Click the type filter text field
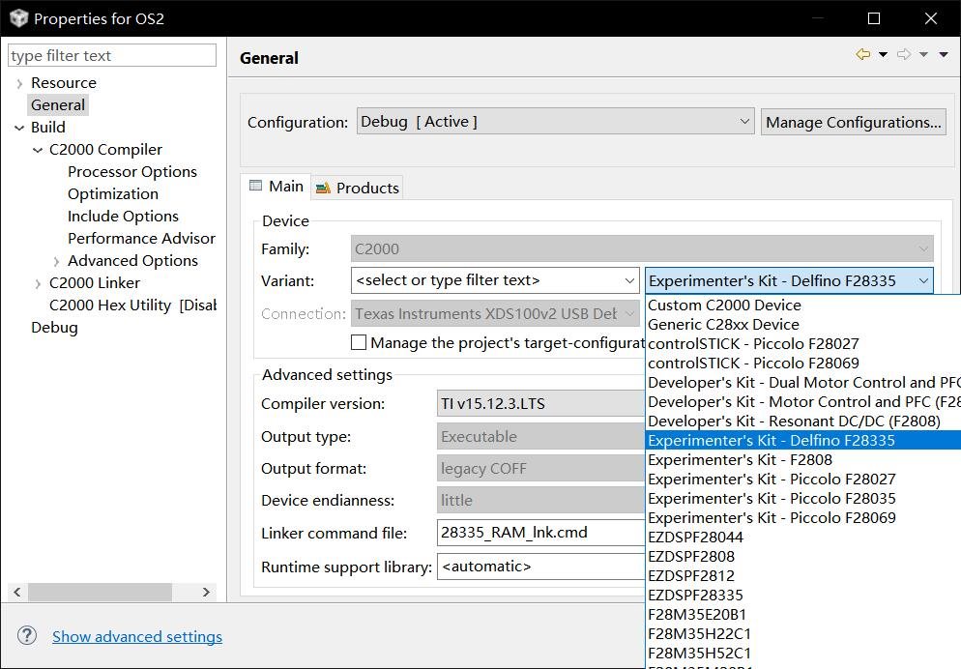 [112, 56]
